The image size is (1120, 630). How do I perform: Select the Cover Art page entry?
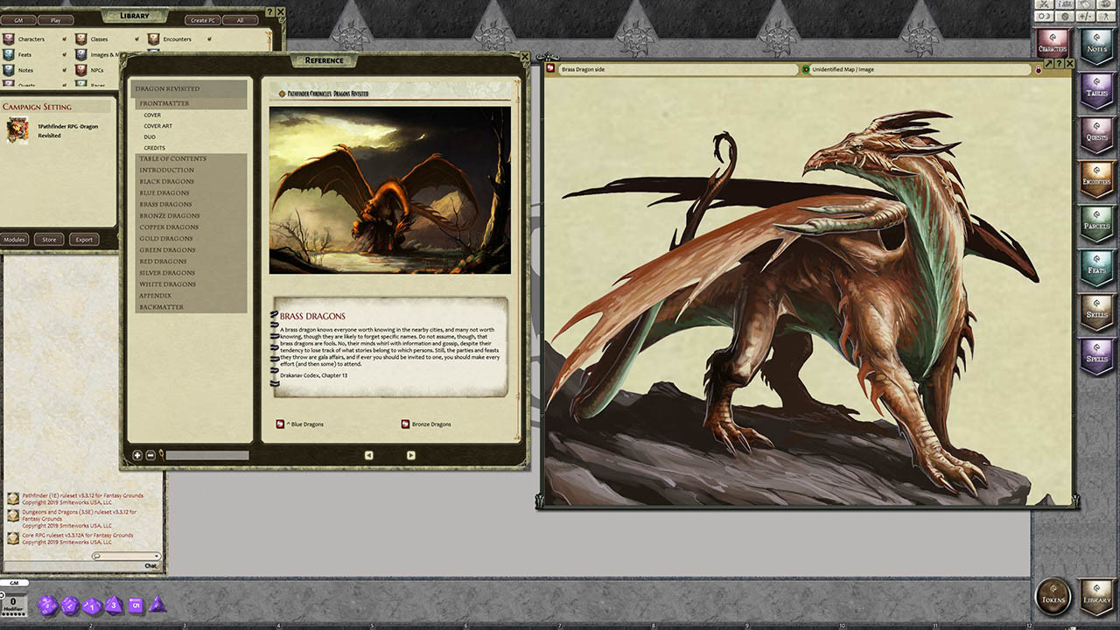point(157,126)
